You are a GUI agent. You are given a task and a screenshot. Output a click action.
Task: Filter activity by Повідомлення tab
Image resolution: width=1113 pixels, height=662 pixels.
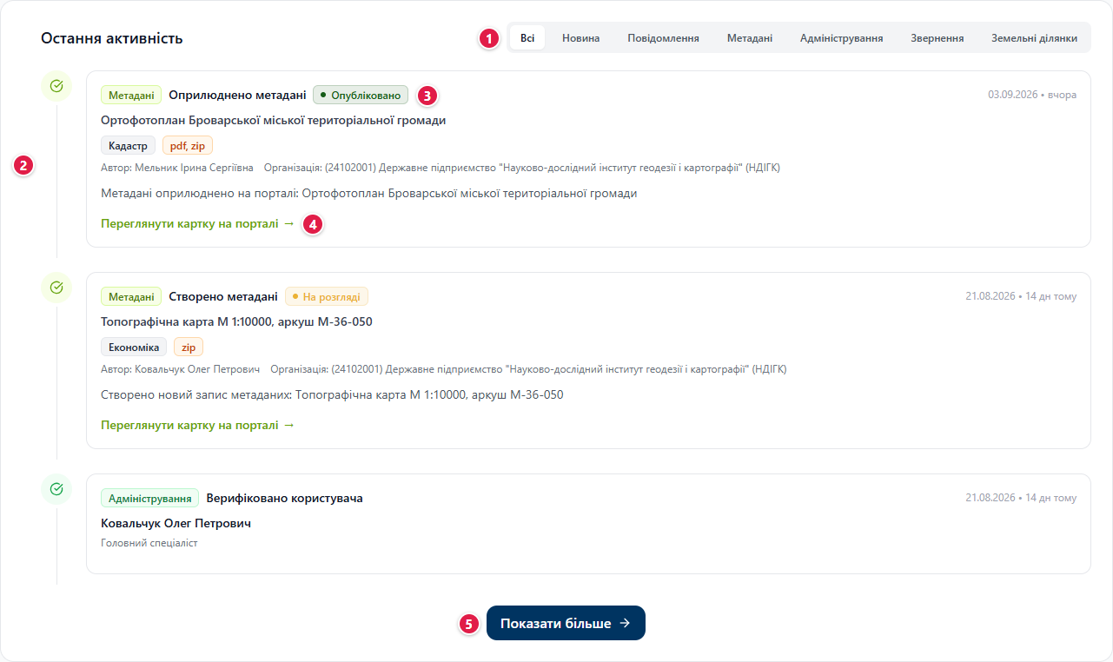pos(663,38)
